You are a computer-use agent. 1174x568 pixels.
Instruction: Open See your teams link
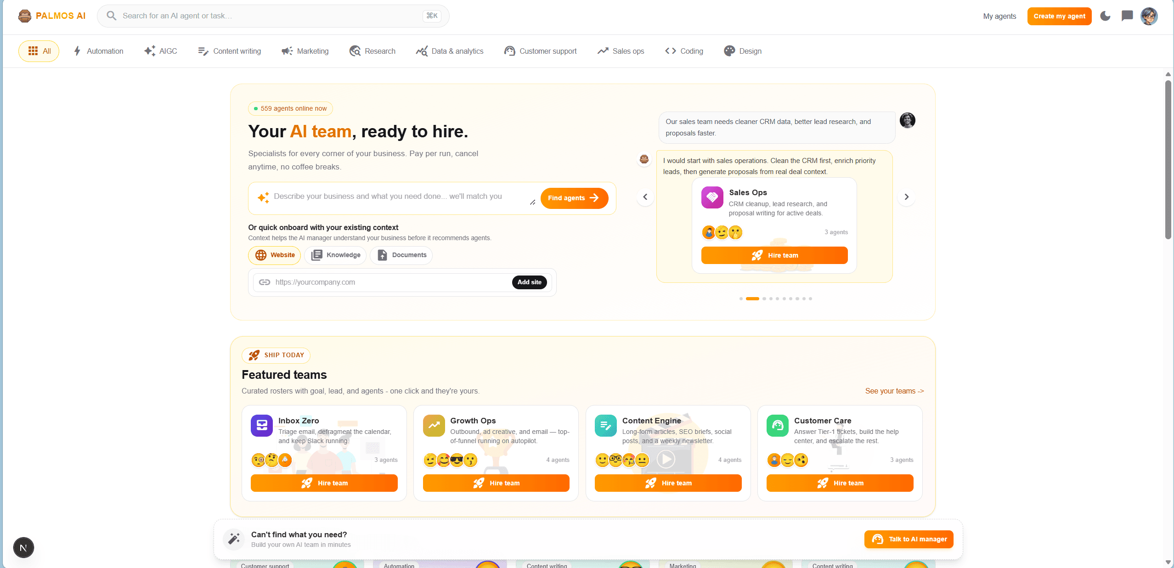[x=894, y=391]
